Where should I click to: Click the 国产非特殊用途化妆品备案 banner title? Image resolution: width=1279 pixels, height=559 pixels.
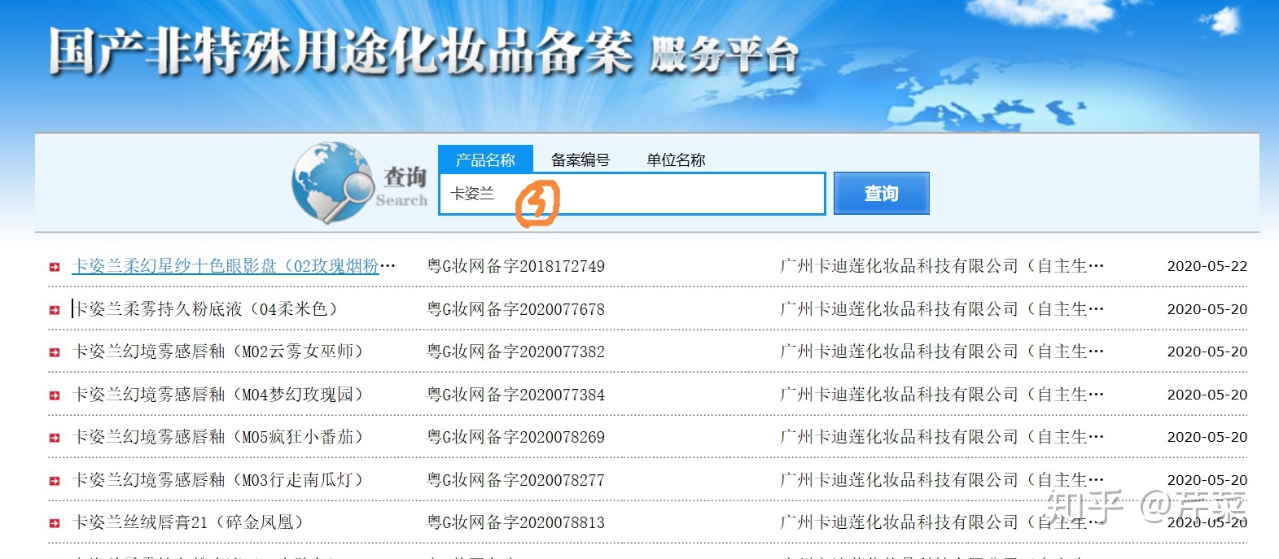coord(339,52)
